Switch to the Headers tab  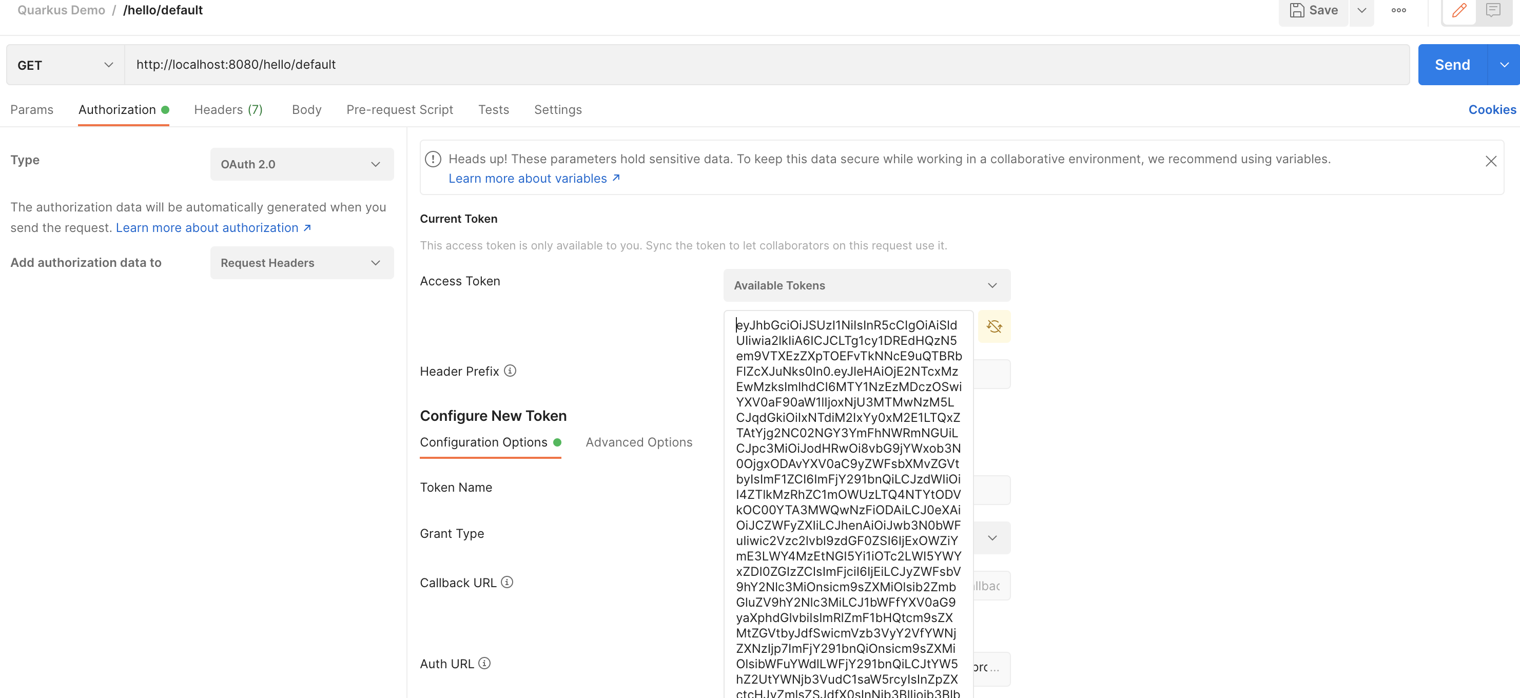pos(228,110)
